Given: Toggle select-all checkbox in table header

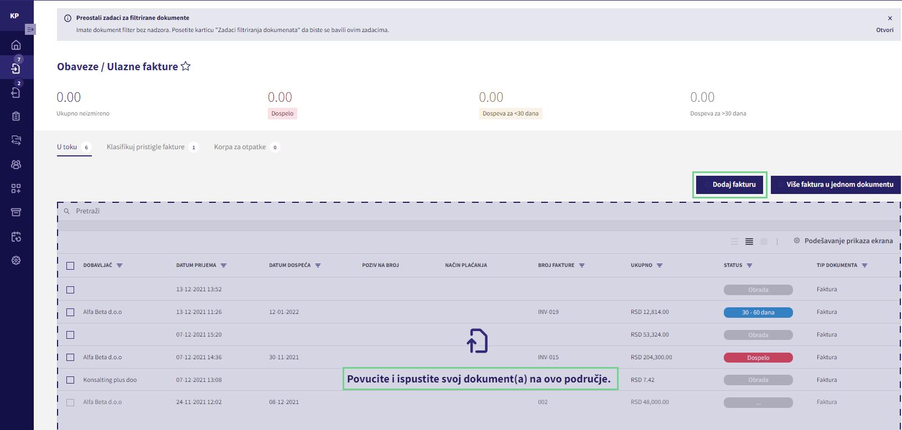Looking at the screenshot, I should [x=70, y=266].
